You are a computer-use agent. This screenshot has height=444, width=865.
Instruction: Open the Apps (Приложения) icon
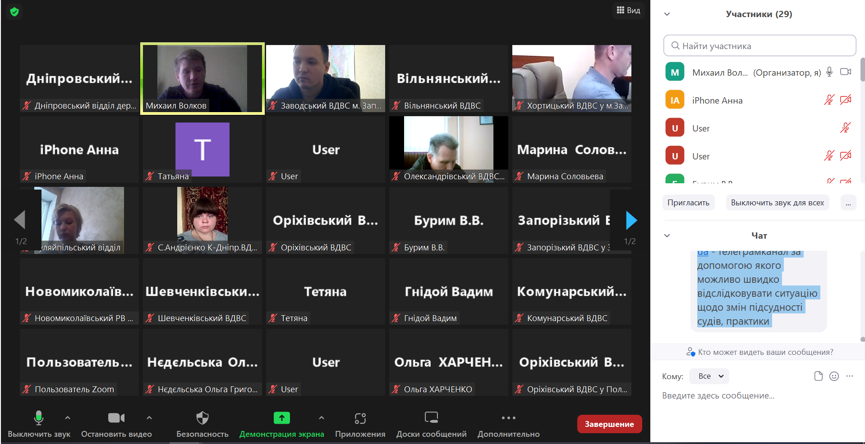point(360,418)
